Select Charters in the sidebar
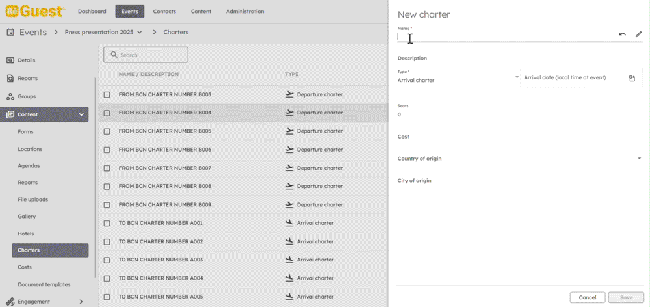 tap(50, 250)
